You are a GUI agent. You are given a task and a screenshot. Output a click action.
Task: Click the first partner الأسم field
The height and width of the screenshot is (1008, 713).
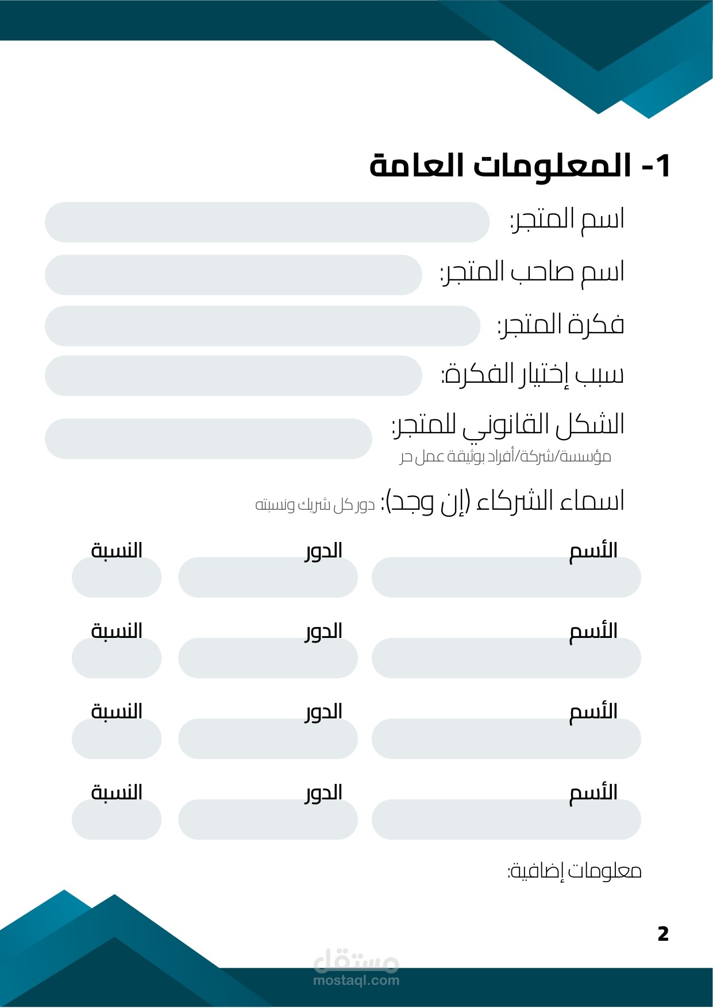click(x=506, y=577)
